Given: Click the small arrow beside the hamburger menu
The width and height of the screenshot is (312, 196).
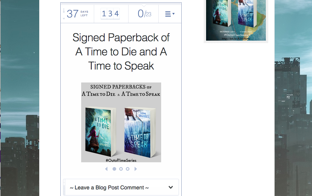Looking at the screenshot, I should click(x=174, y=14).
